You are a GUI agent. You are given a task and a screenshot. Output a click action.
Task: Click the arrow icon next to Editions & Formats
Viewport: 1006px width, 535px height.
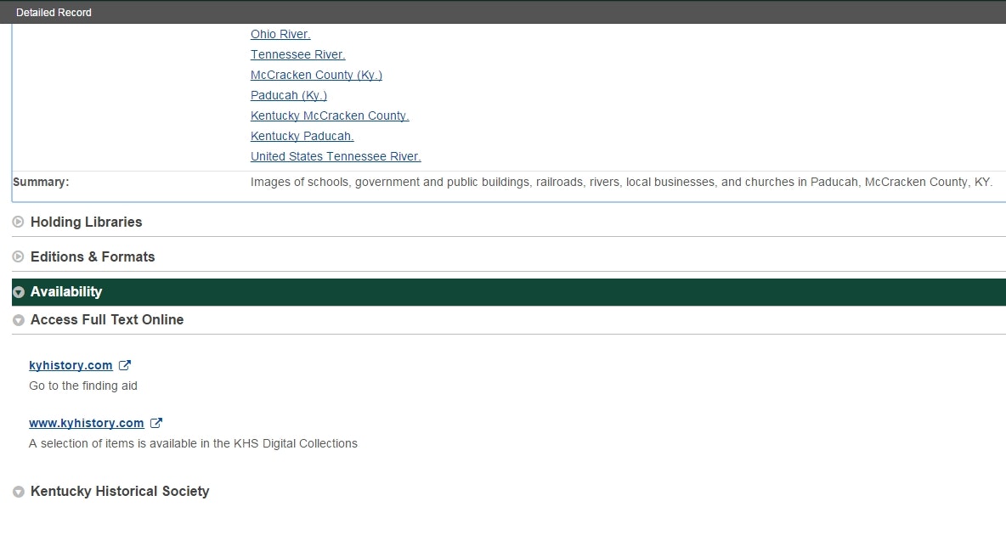[x=19, y=257]
